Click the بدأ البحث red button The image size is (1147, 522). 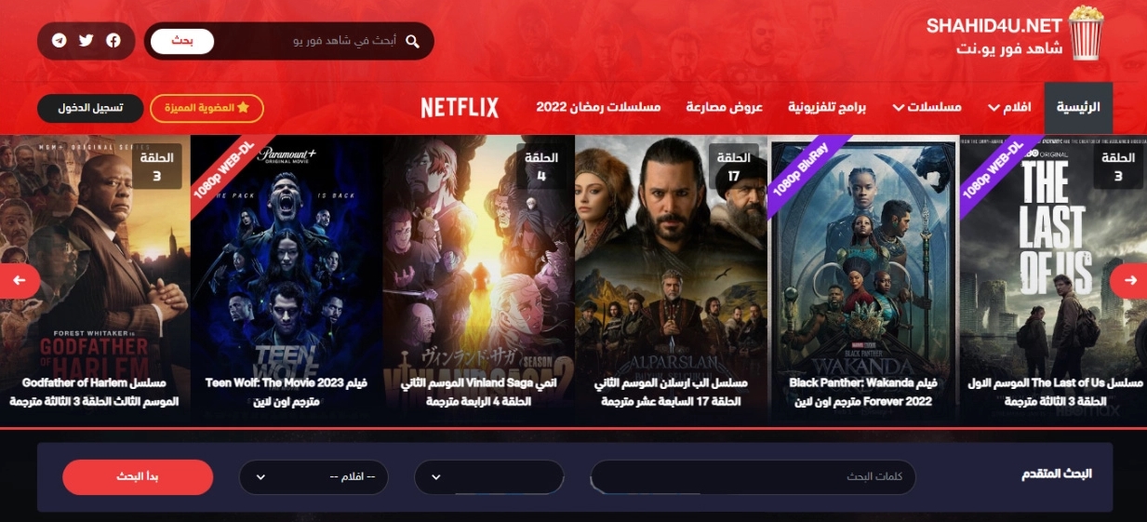138,477
